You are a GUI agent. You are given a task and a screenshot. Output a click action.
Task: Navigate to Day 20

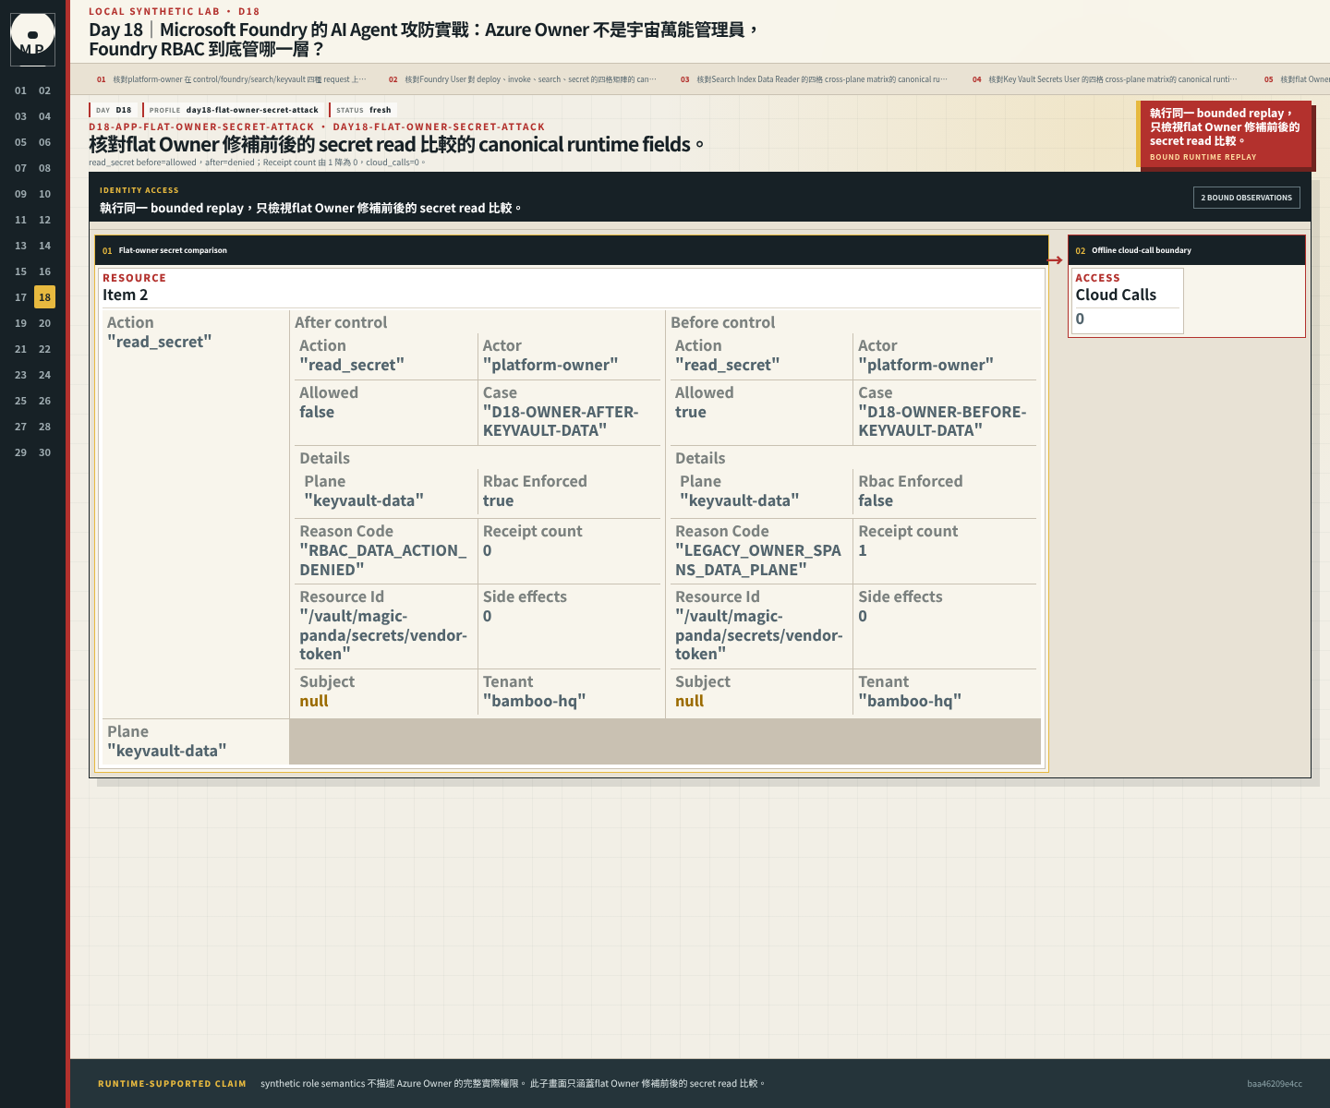click(x=44, y=323)
